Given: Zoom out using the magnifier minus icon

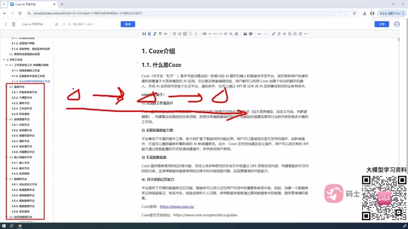Looking at the screenshot, I should tap(295, 34).
